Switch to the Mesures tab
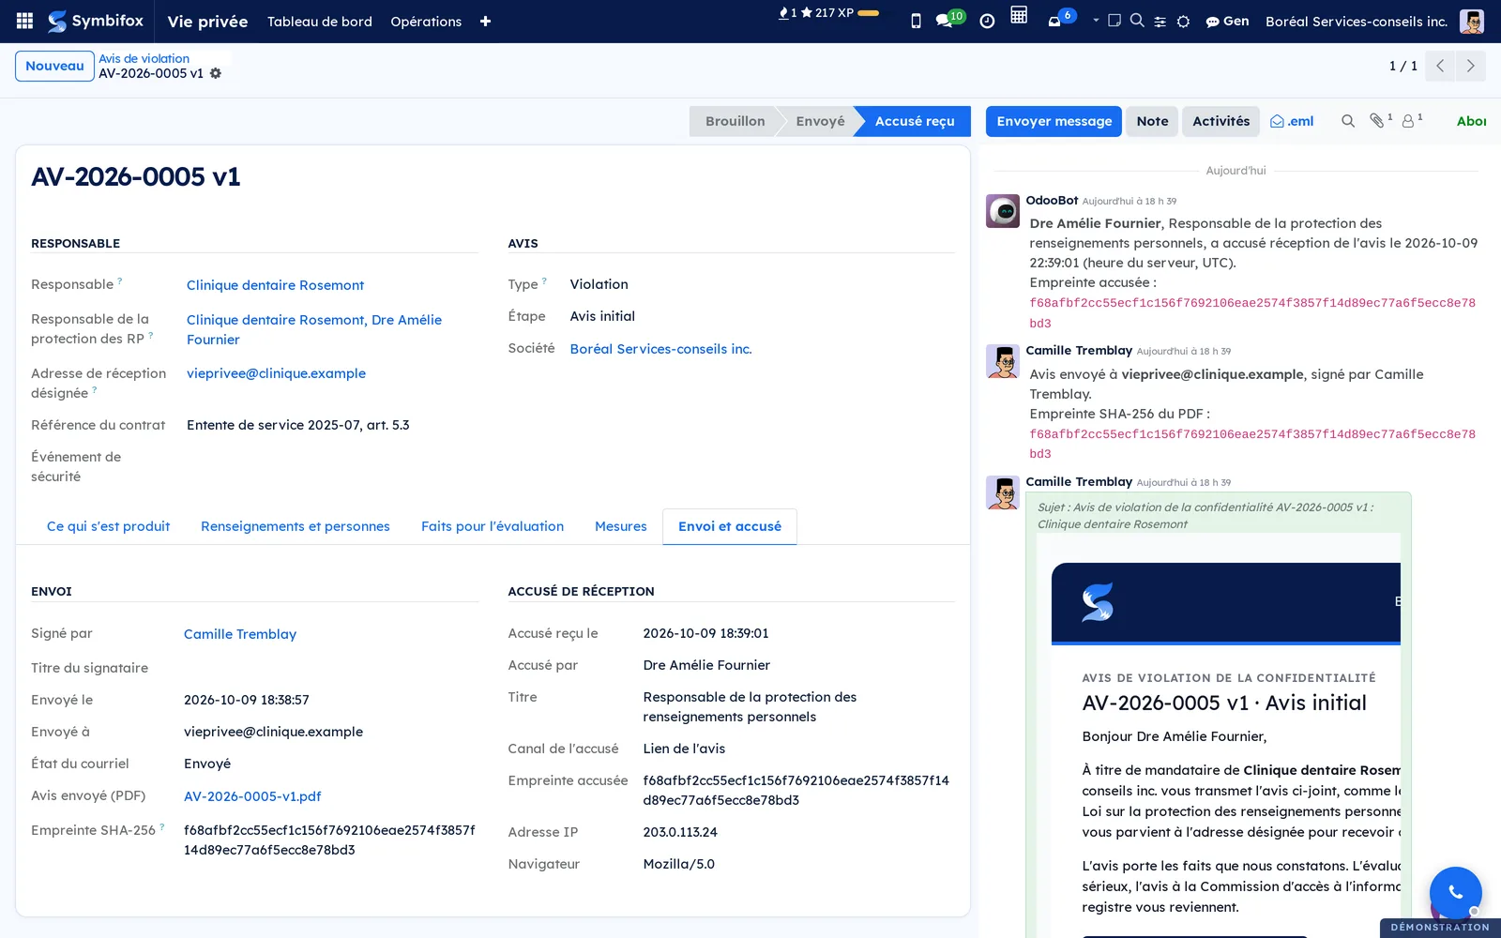This screenshot has width=1501, height=938. (x=621, y=526)
